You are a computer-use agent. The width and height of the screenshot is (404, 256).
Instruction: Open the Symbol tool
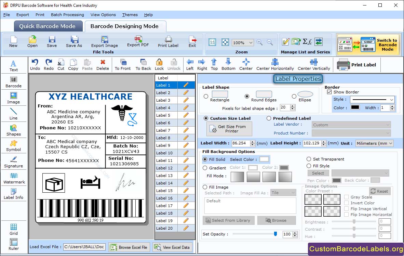pos(13,146)
